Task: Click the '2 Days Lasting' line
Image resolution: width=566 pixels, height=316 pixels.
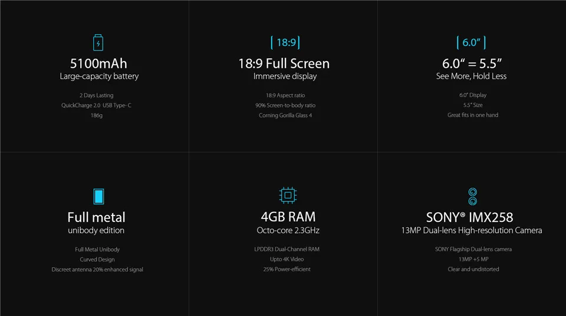Action: coord(96,95)
